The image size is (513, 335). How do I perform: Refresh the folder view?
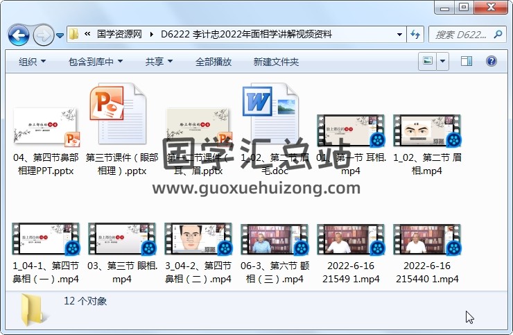[415, 35]
